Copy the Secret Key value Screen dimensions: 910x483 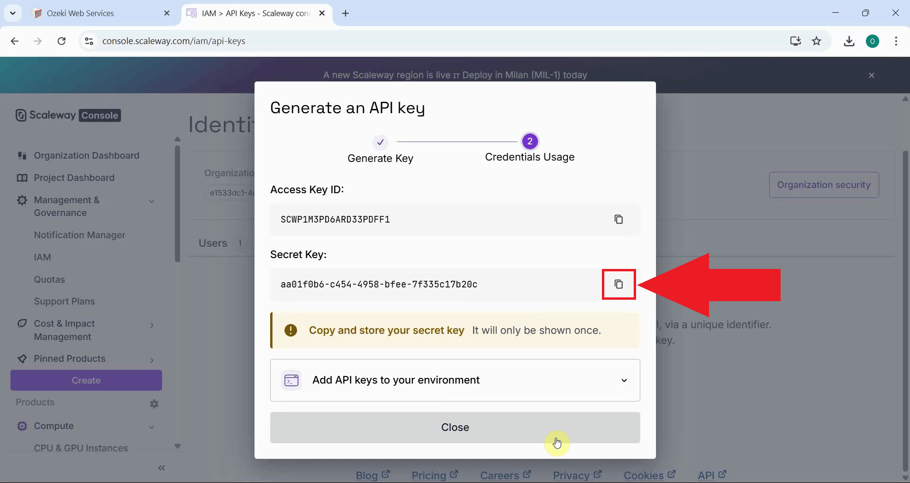click(619, 284)
